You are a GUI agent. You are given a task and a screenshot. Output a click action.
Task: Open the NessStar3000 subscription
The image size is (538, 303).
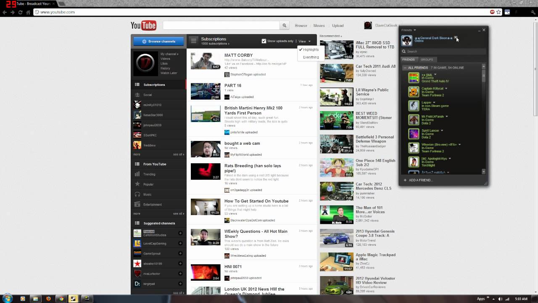tap(153, 115)
